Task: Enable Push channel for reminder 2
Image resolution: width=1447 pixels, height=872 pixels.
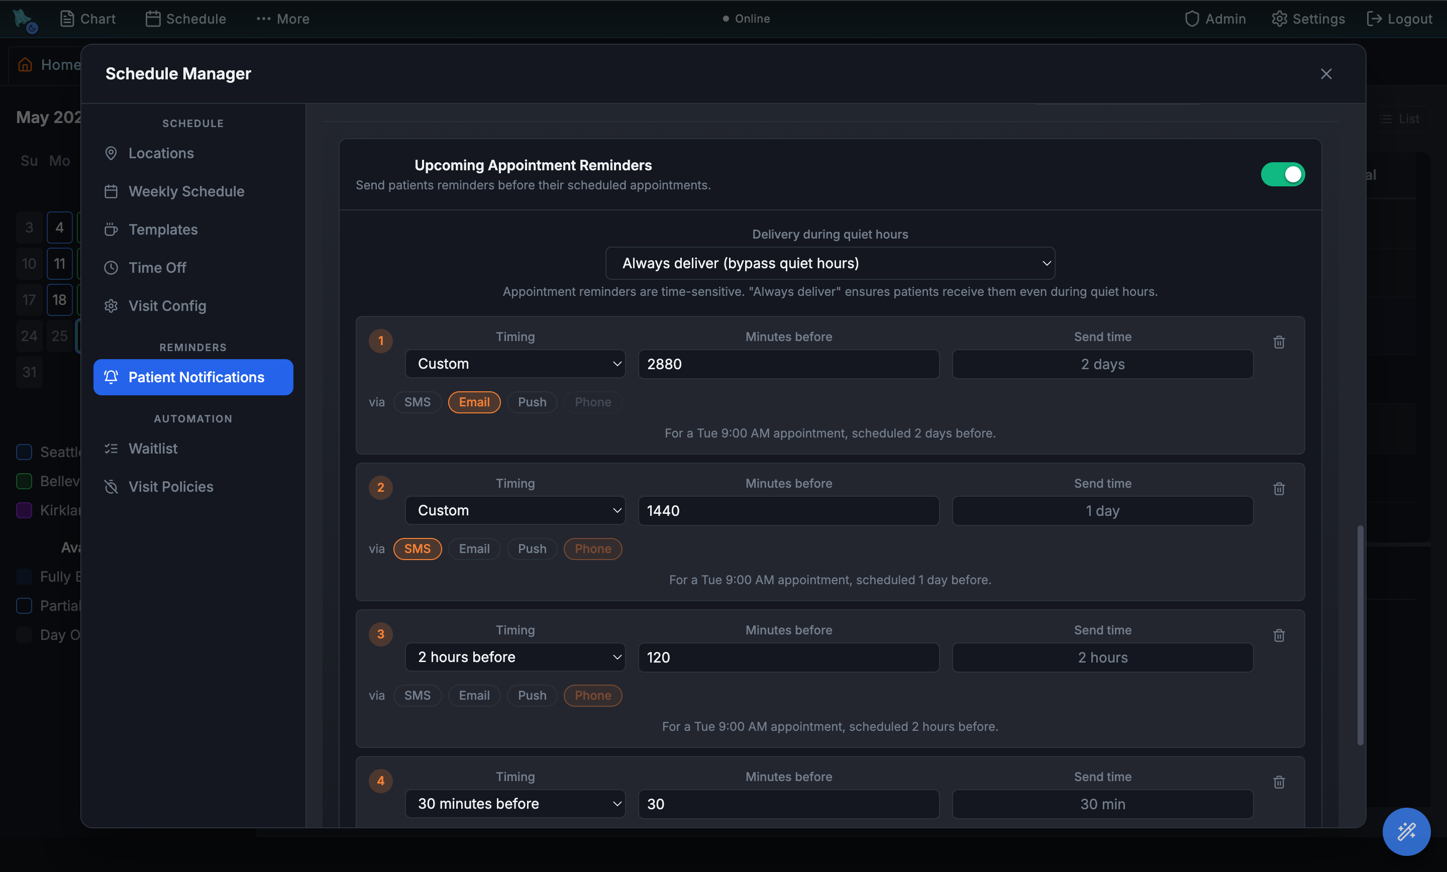Action: (532, 549)
